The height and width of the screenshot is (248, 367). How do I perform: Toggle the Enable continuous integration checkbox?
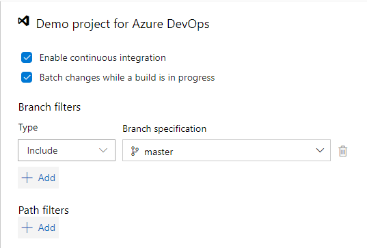27,57
